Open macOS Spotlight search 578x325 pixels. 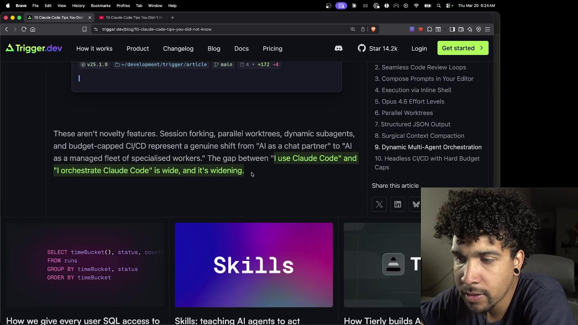coord(439,5)
